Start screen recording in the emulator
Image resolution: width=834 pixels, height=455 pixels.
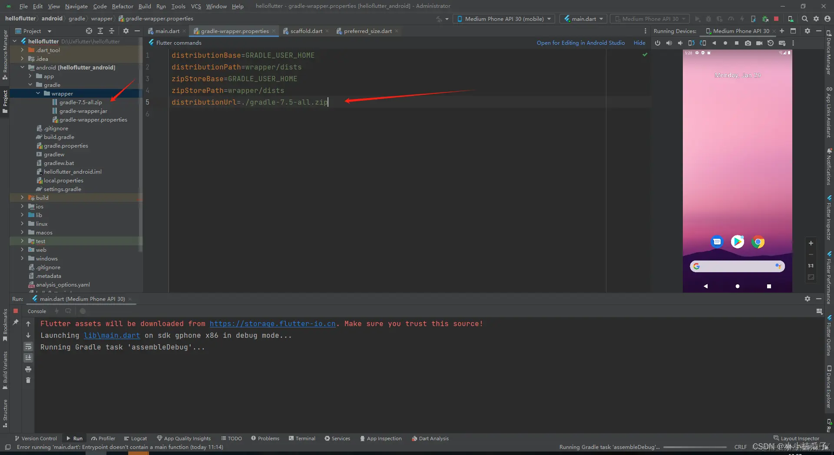click(x=760, y=43)
